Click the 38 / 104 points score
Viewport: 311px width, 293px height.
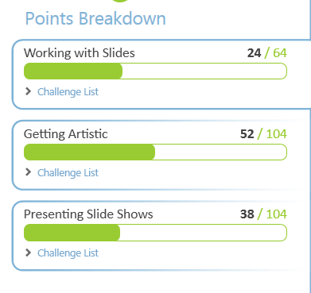263,214
